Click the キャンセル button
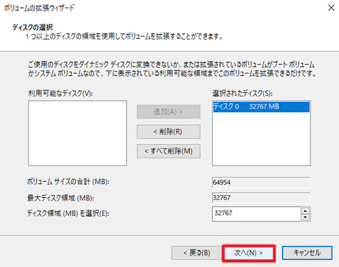The image size is (339, 267). pos(307,253)
